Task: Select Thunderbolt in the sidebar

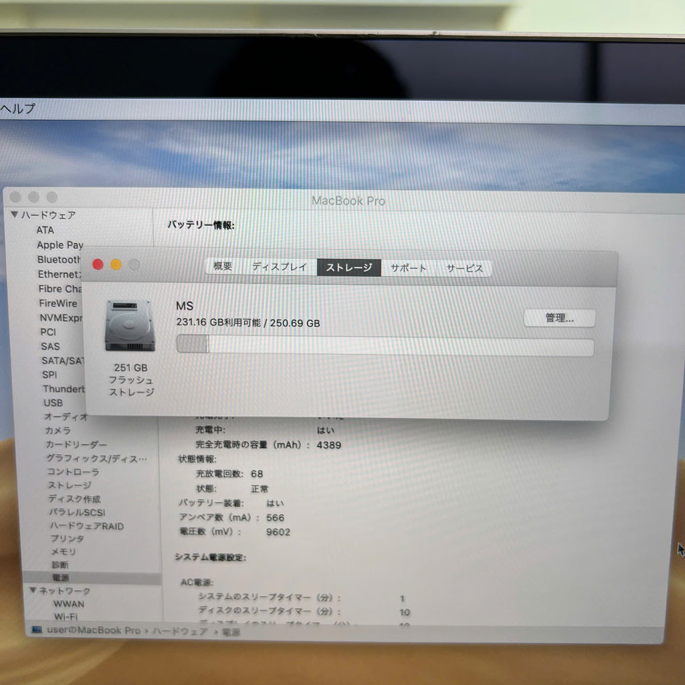Action: click(x=64, y=389)
